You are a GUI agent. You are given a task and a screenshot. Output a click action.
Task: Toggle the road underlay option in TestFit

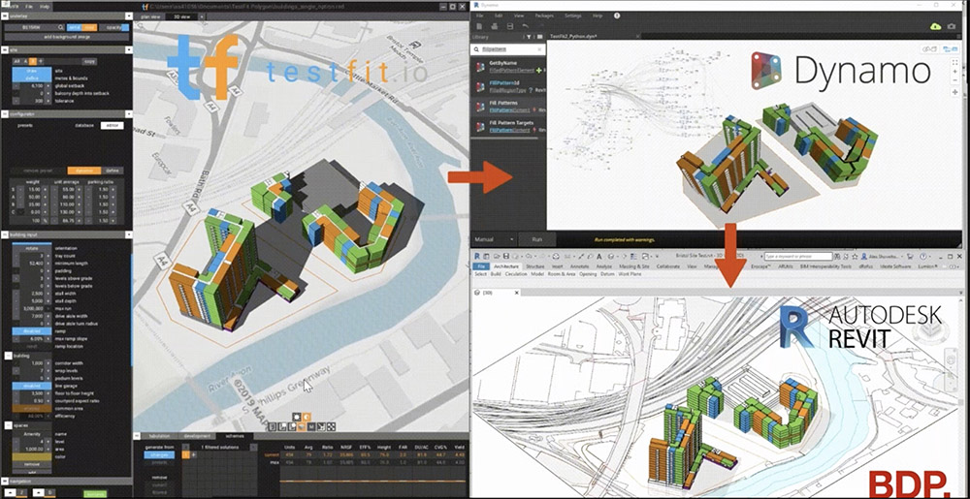coord(89,28)
